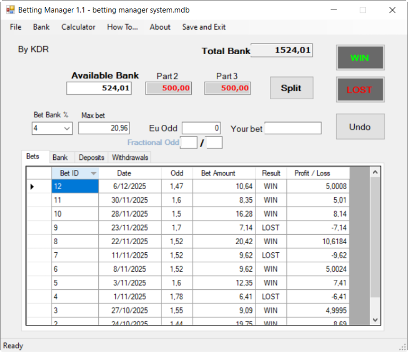Click scrollbar up arrow in bets table
The image size is (408, 352).
tap(375, 173)
